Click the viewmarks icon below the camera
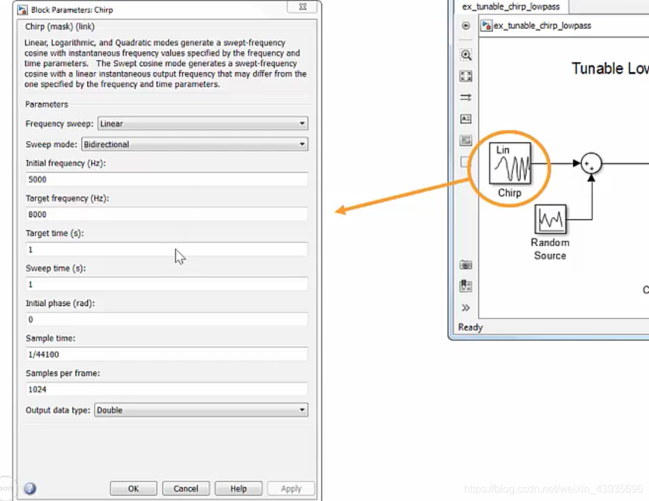 466,286
